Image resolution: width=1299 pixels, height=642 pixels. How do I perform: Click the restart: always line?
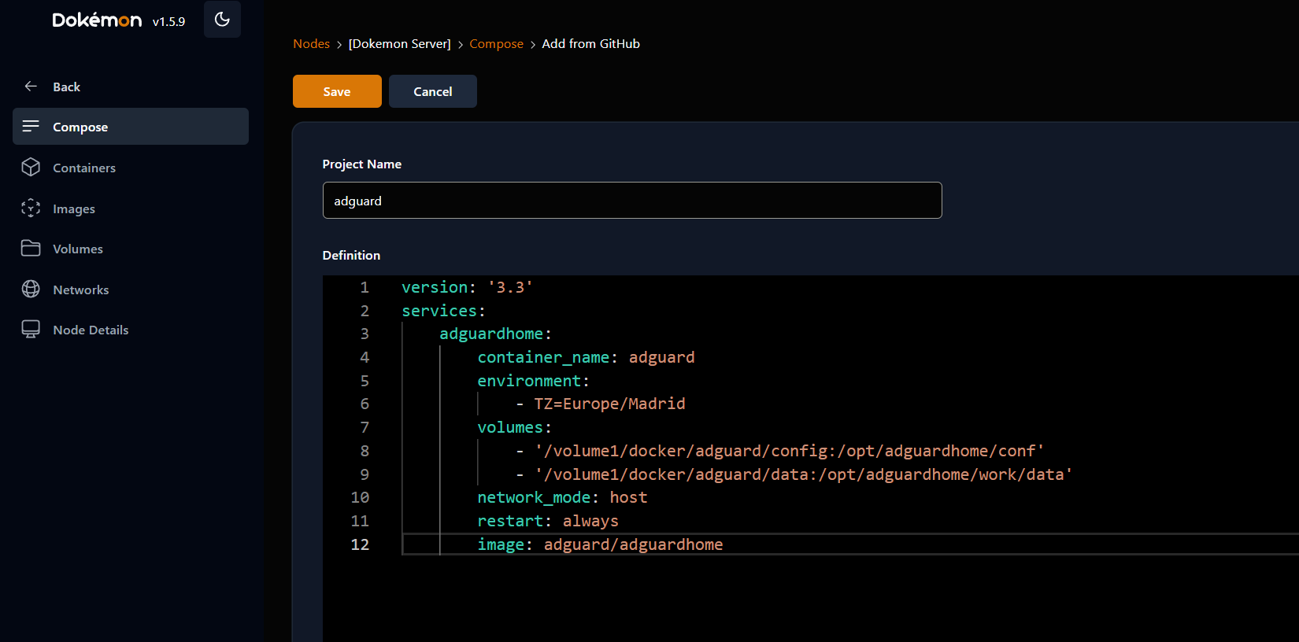548,521
